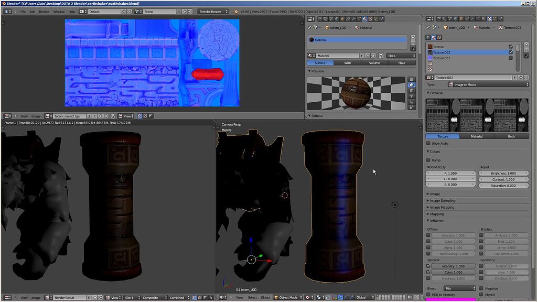Move texture slot up arrow
The image size is (537, 302).
click(x=527, y=45)
